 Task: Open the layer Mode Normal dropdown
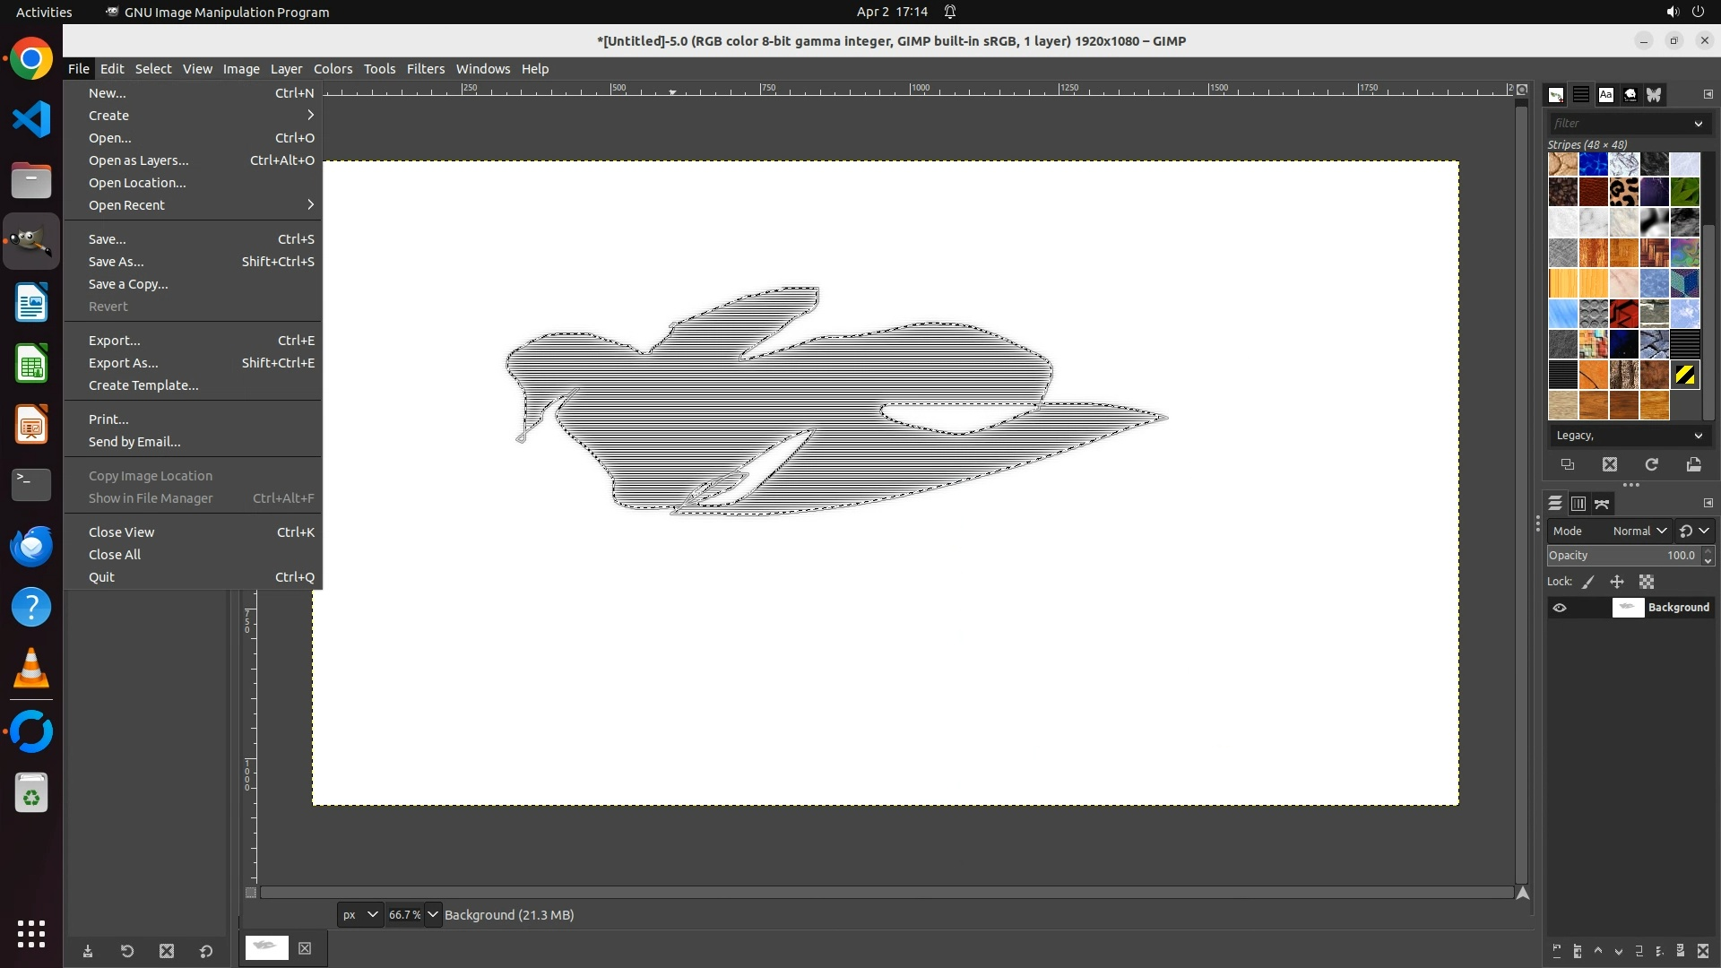pyautogui.click(x=1639, y=531)
